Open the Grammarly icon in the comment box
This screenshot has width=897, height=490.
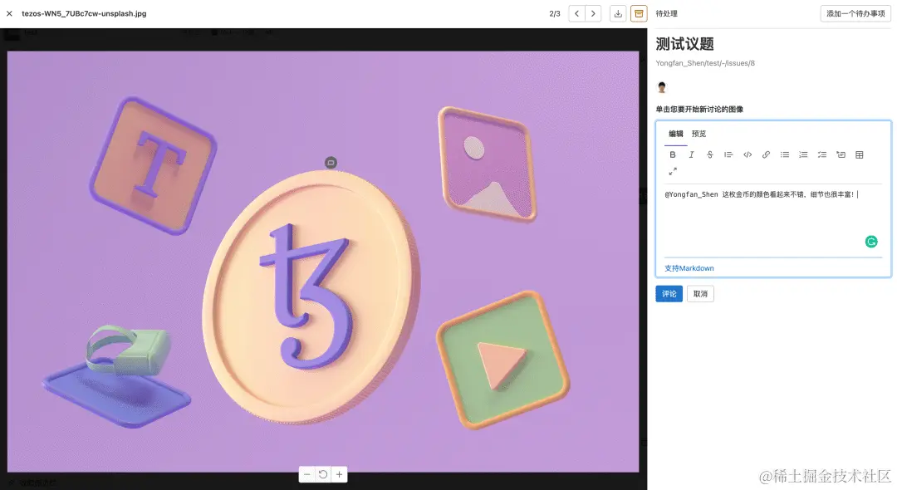871,242
